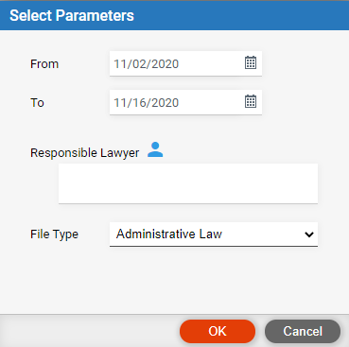349x347 pixels.
Task: Click inside the Responsible Lawyer text box
Action: coord(188,183)
